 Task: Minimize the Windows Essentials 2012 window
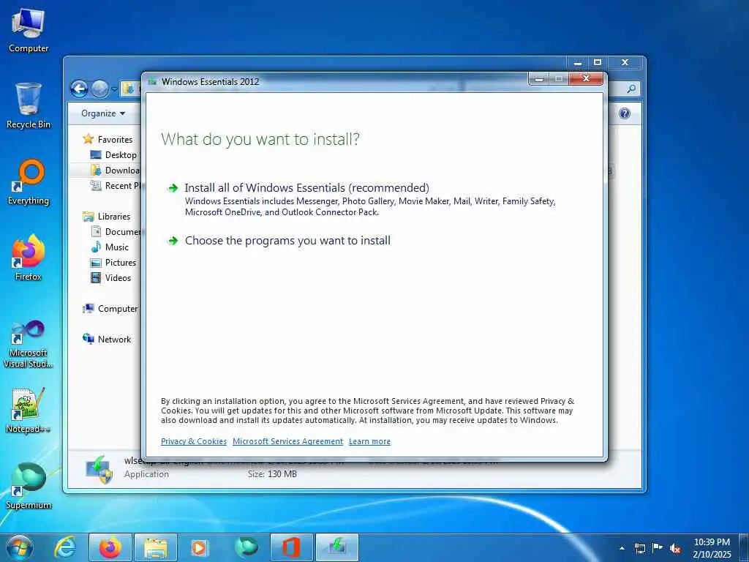[x=539, y=79]
